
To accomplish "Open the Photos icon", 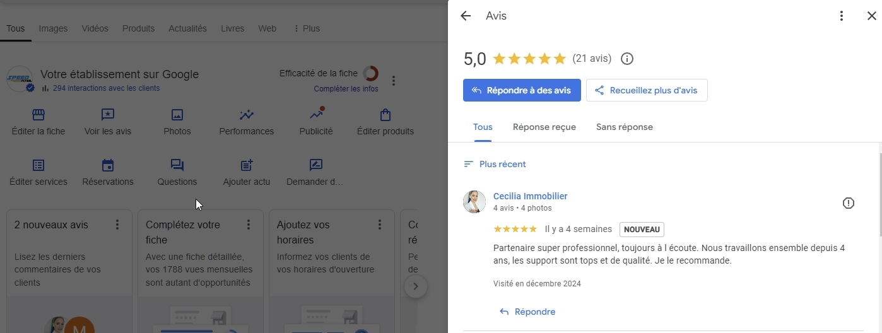I will (x=177, y=115).
